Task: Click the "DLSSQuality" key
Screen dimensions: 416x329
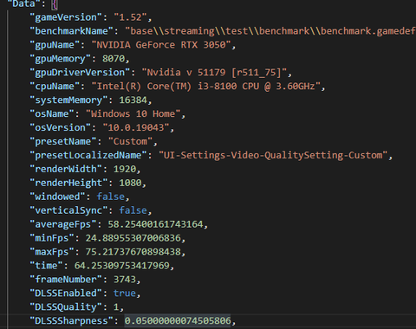Action: tap(66, 308)
